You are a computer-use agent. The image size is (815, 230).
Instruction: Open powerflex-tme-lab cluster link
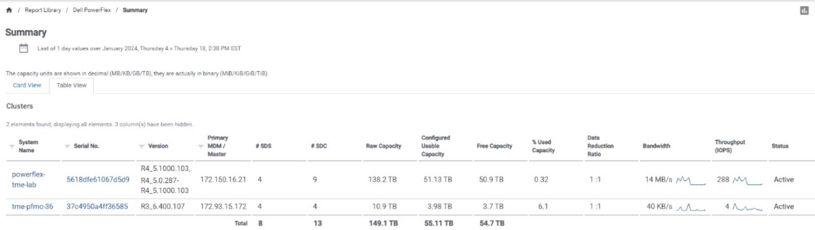pos(29,179)
